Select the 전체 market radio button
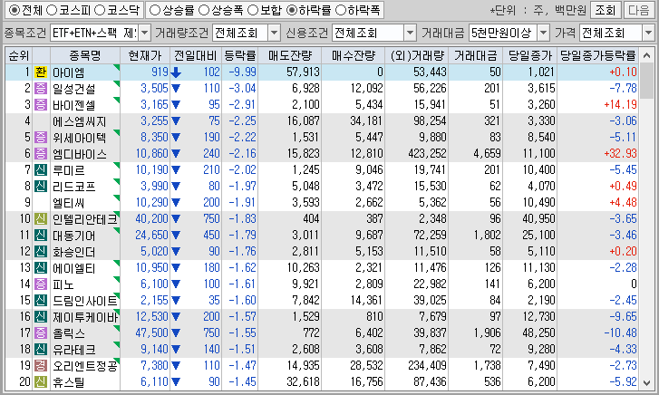Image resolution: width=659 pixels, height=395 pixels. [x=15, y=10]
